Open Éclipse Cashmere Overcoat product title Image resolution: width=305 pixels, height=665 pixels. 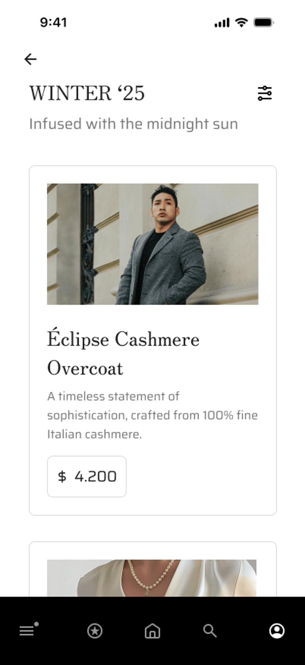(x=123, y=353)
